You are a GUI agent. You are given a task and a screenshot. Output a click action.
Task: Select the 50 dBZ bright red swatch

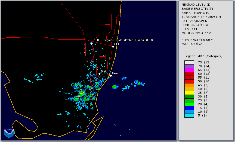tap(189, 81)
